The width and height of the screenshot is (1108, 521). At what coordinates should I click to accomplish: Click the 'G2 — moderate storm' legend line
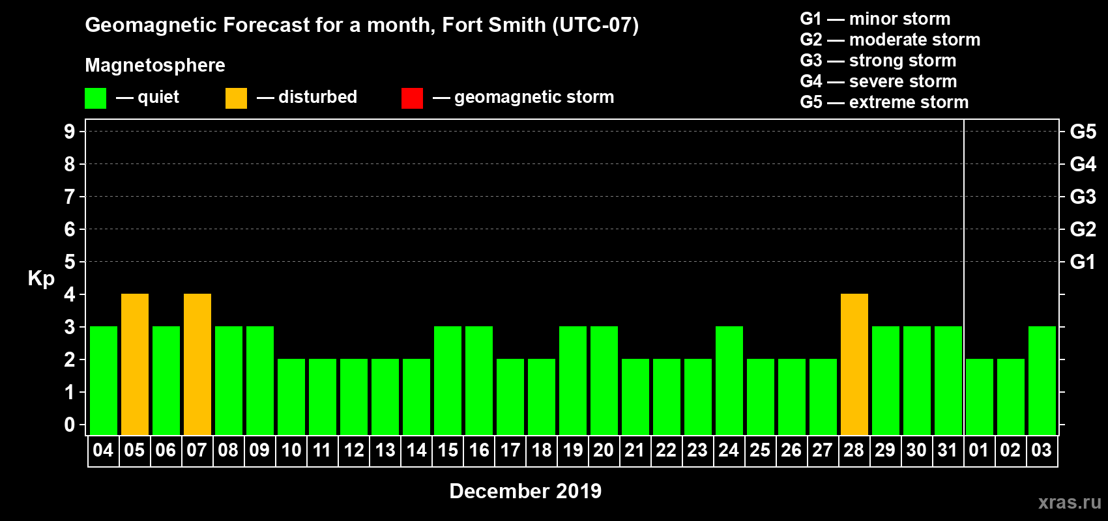click(890, 40)
